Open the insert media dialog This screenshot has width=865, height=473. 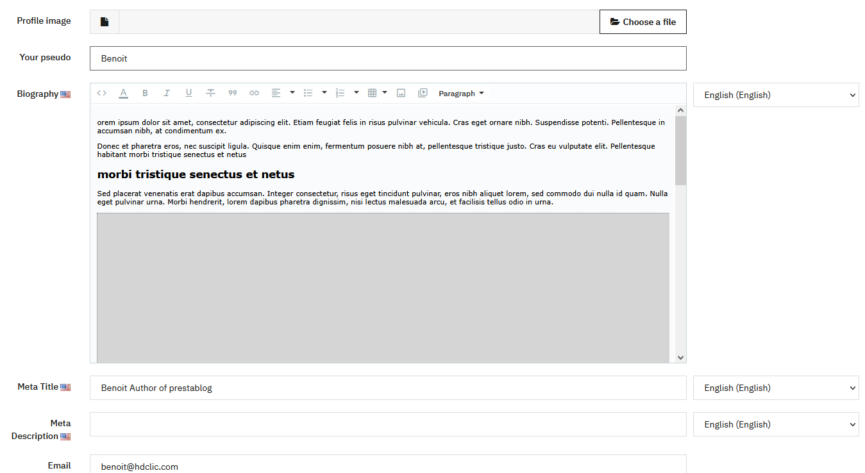[x=423, y=93]
